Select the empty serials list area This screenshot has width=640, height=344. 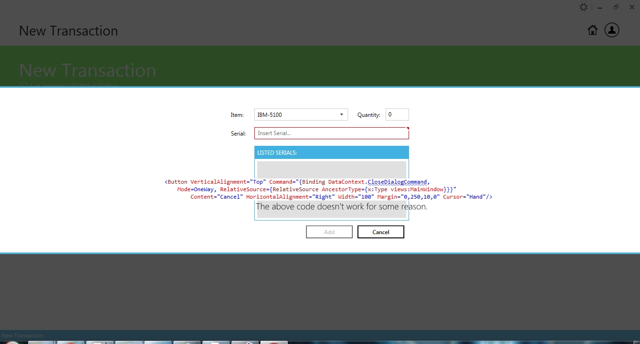331,170
